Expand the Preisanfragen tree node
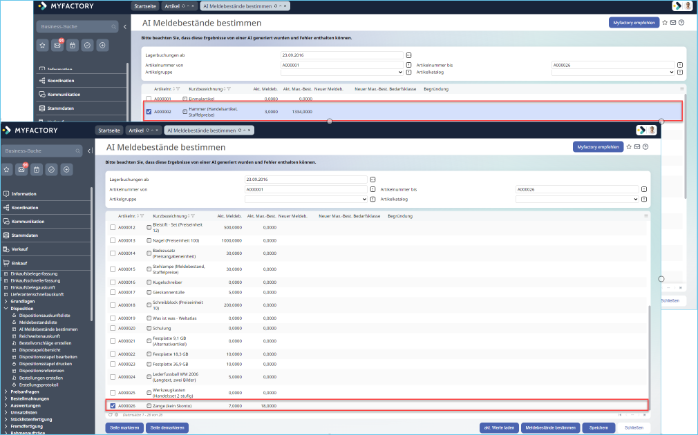Image resolution: width=698 pixels, height=435 pixels. pos(6,392)
